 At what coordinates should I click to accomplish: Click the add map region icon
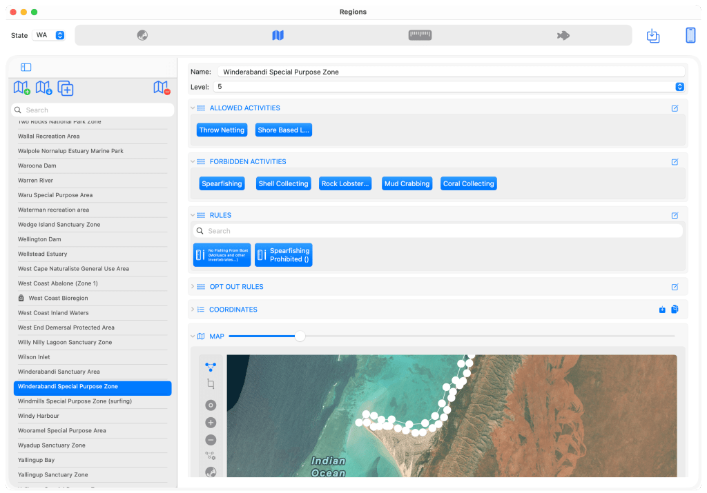tap(21, 88)
